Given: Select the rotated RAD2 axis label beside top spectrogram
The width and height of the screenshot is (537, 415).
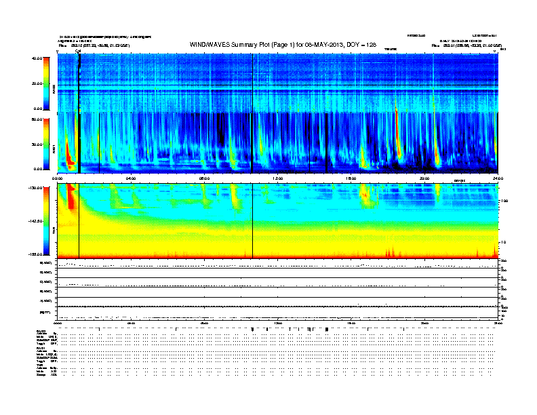Looking at the screenshot, I should [x=54, y=89].
